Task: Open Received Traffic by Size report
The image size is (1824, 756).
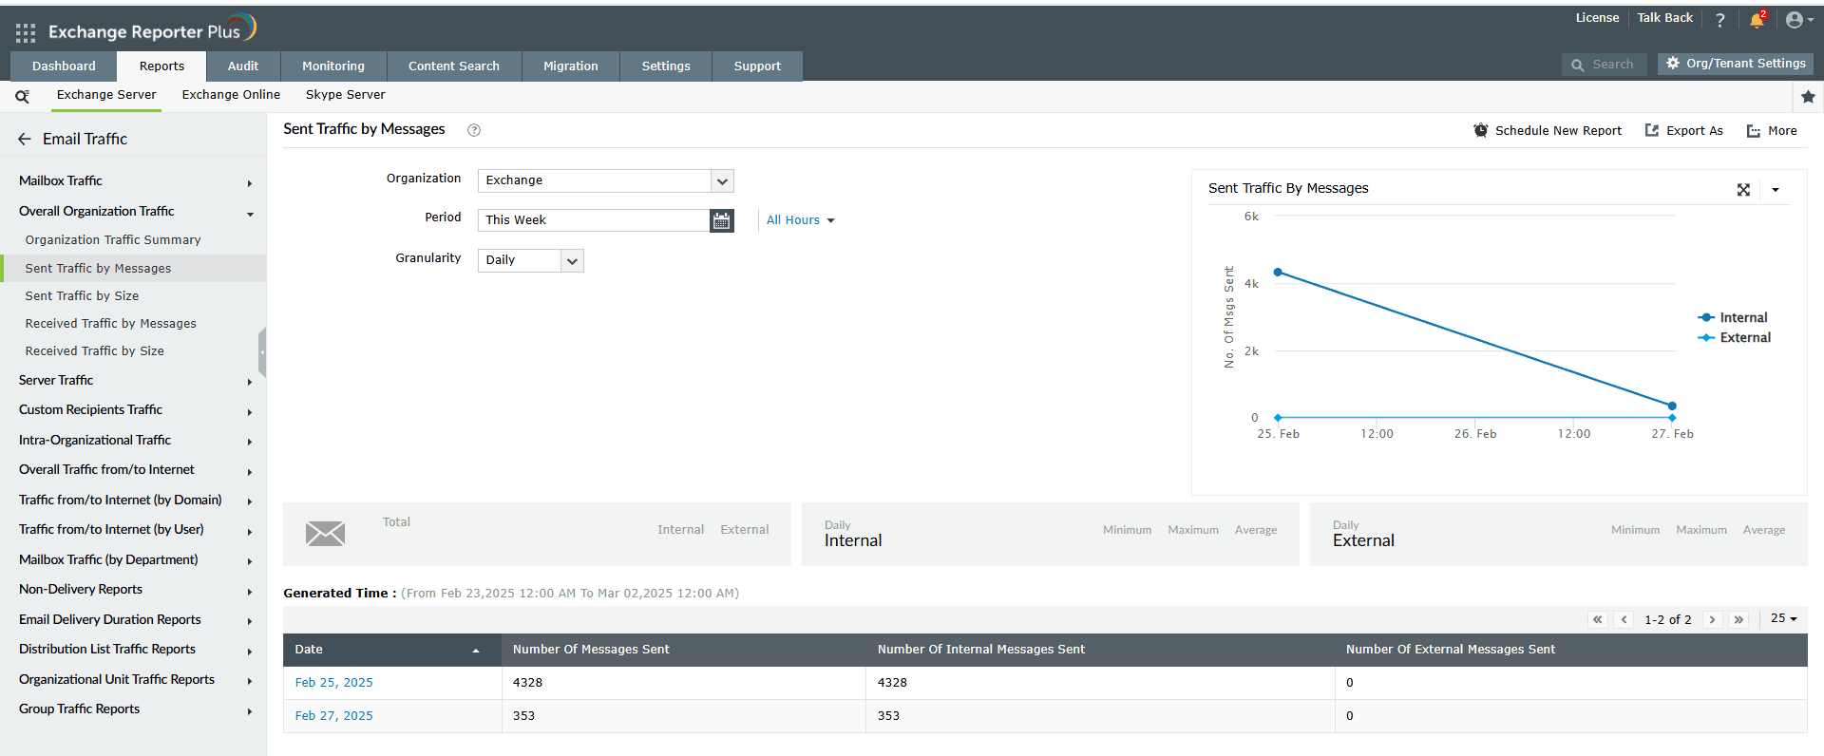Action: point(94,351)
